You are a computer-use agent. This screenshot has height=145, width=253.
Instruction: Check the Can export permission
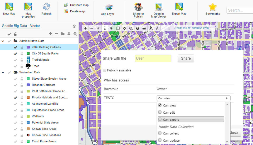coord(160,119)
